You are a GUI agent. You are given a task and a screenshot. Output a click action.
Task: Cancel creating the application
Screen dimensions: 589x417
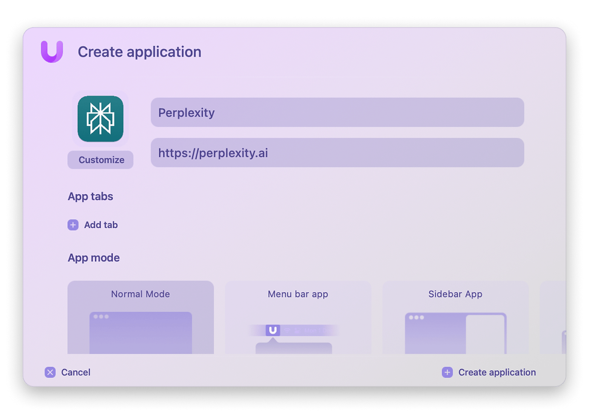click(x=68, y=372)
